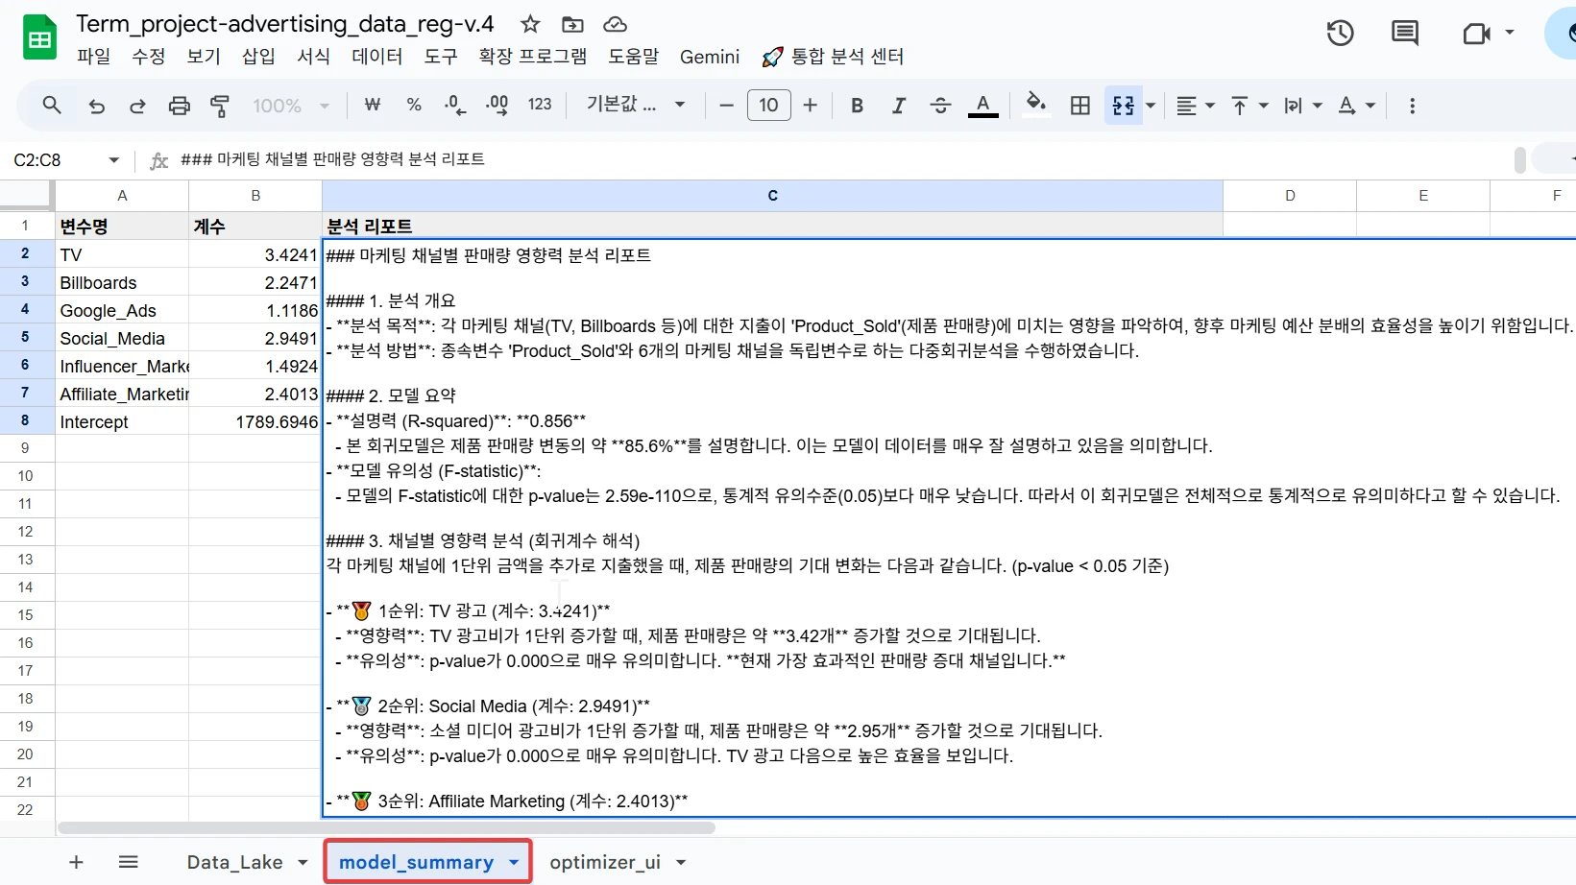Screen dimensions: 1576x885
Task: Open the font family dropdown
Action: pos(636,106)
